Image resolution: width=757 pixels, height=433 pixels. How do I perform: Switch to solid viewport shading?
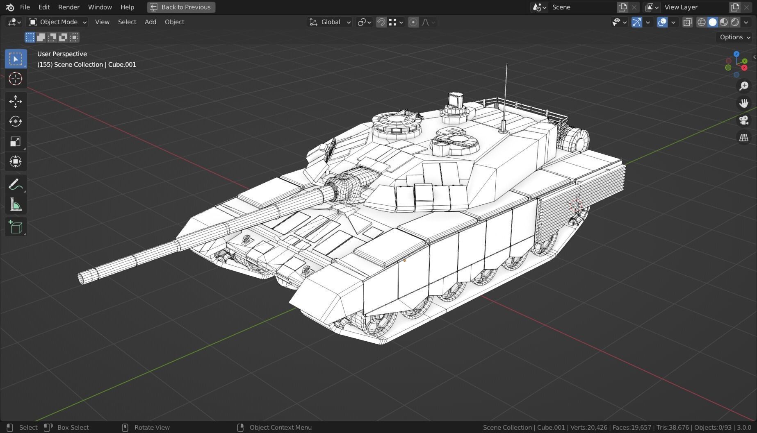713,22
